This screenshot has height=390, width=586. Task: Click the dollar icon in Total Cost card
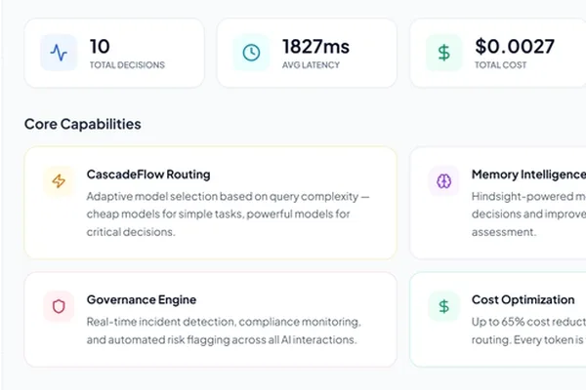tap(443, 53)
